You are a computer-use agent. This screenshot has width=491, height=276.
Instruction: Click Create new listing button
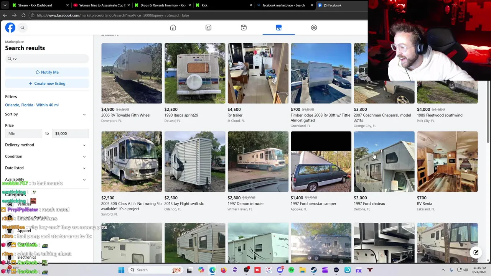[x=47, y=83]
